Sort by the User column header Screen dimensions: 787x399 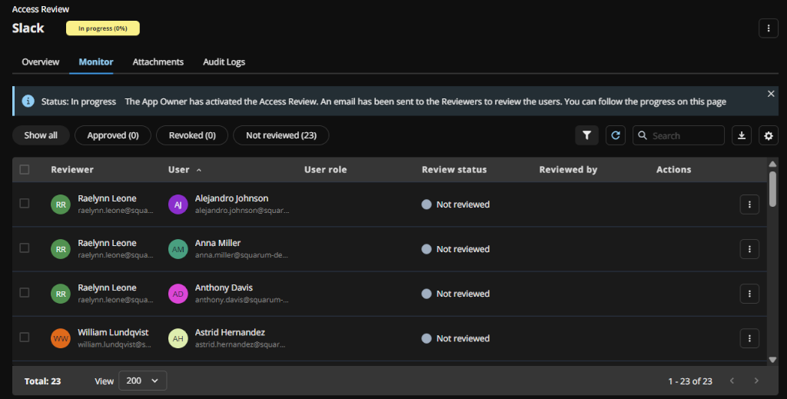point(179,170)
